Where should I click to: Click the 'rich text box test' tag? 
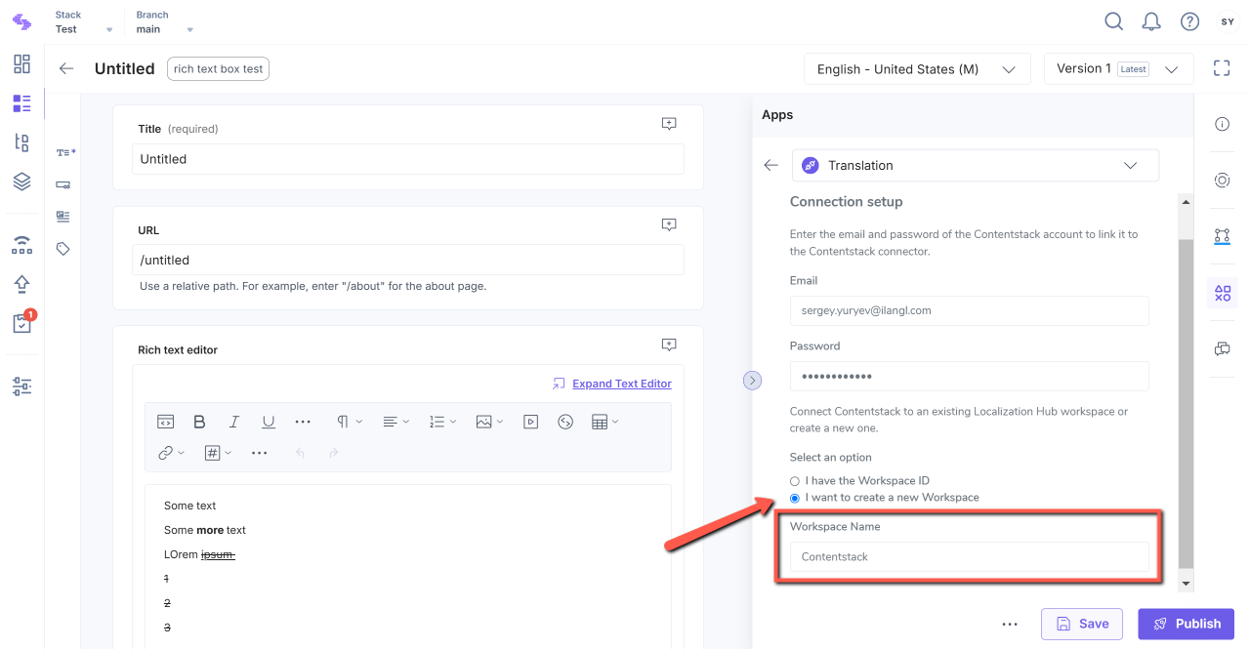[219, 69]
